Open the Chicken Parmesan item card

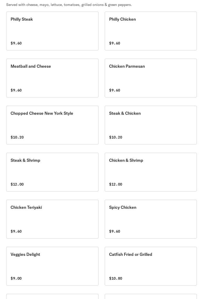151,78
